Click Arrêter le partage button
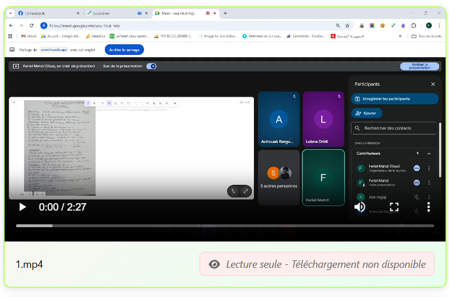The image size is (449, 297). coord(124,50)
